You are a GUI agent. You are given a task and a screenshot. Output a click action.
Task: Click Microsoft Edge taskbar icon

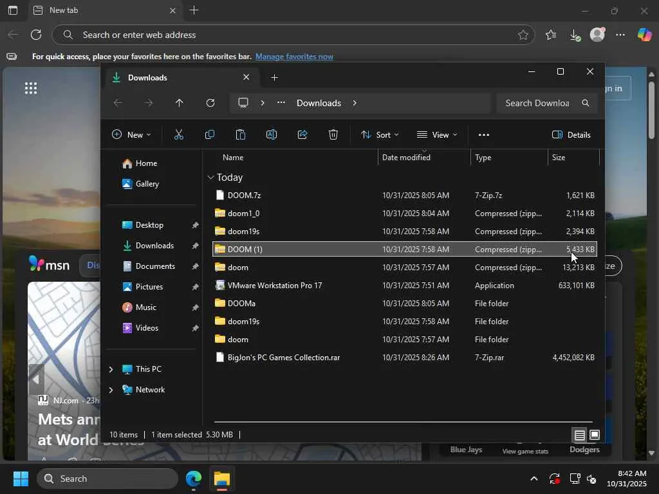pyautogui.click(x=193, y=479)
